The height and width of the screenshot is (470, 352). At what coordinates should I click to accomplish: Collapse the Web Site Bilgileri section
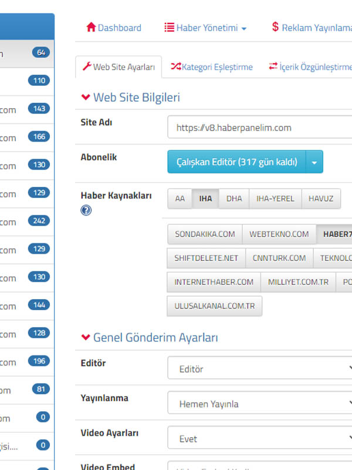86,98
